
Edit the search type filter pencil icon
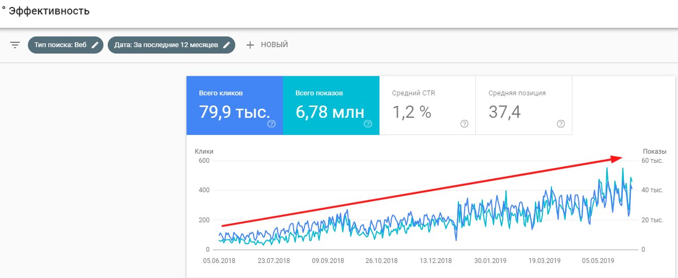click(95, 45)
